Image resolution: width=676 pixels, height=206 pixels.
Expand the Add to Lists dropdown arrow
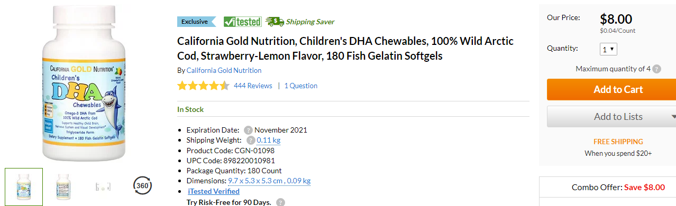(673, 117)
